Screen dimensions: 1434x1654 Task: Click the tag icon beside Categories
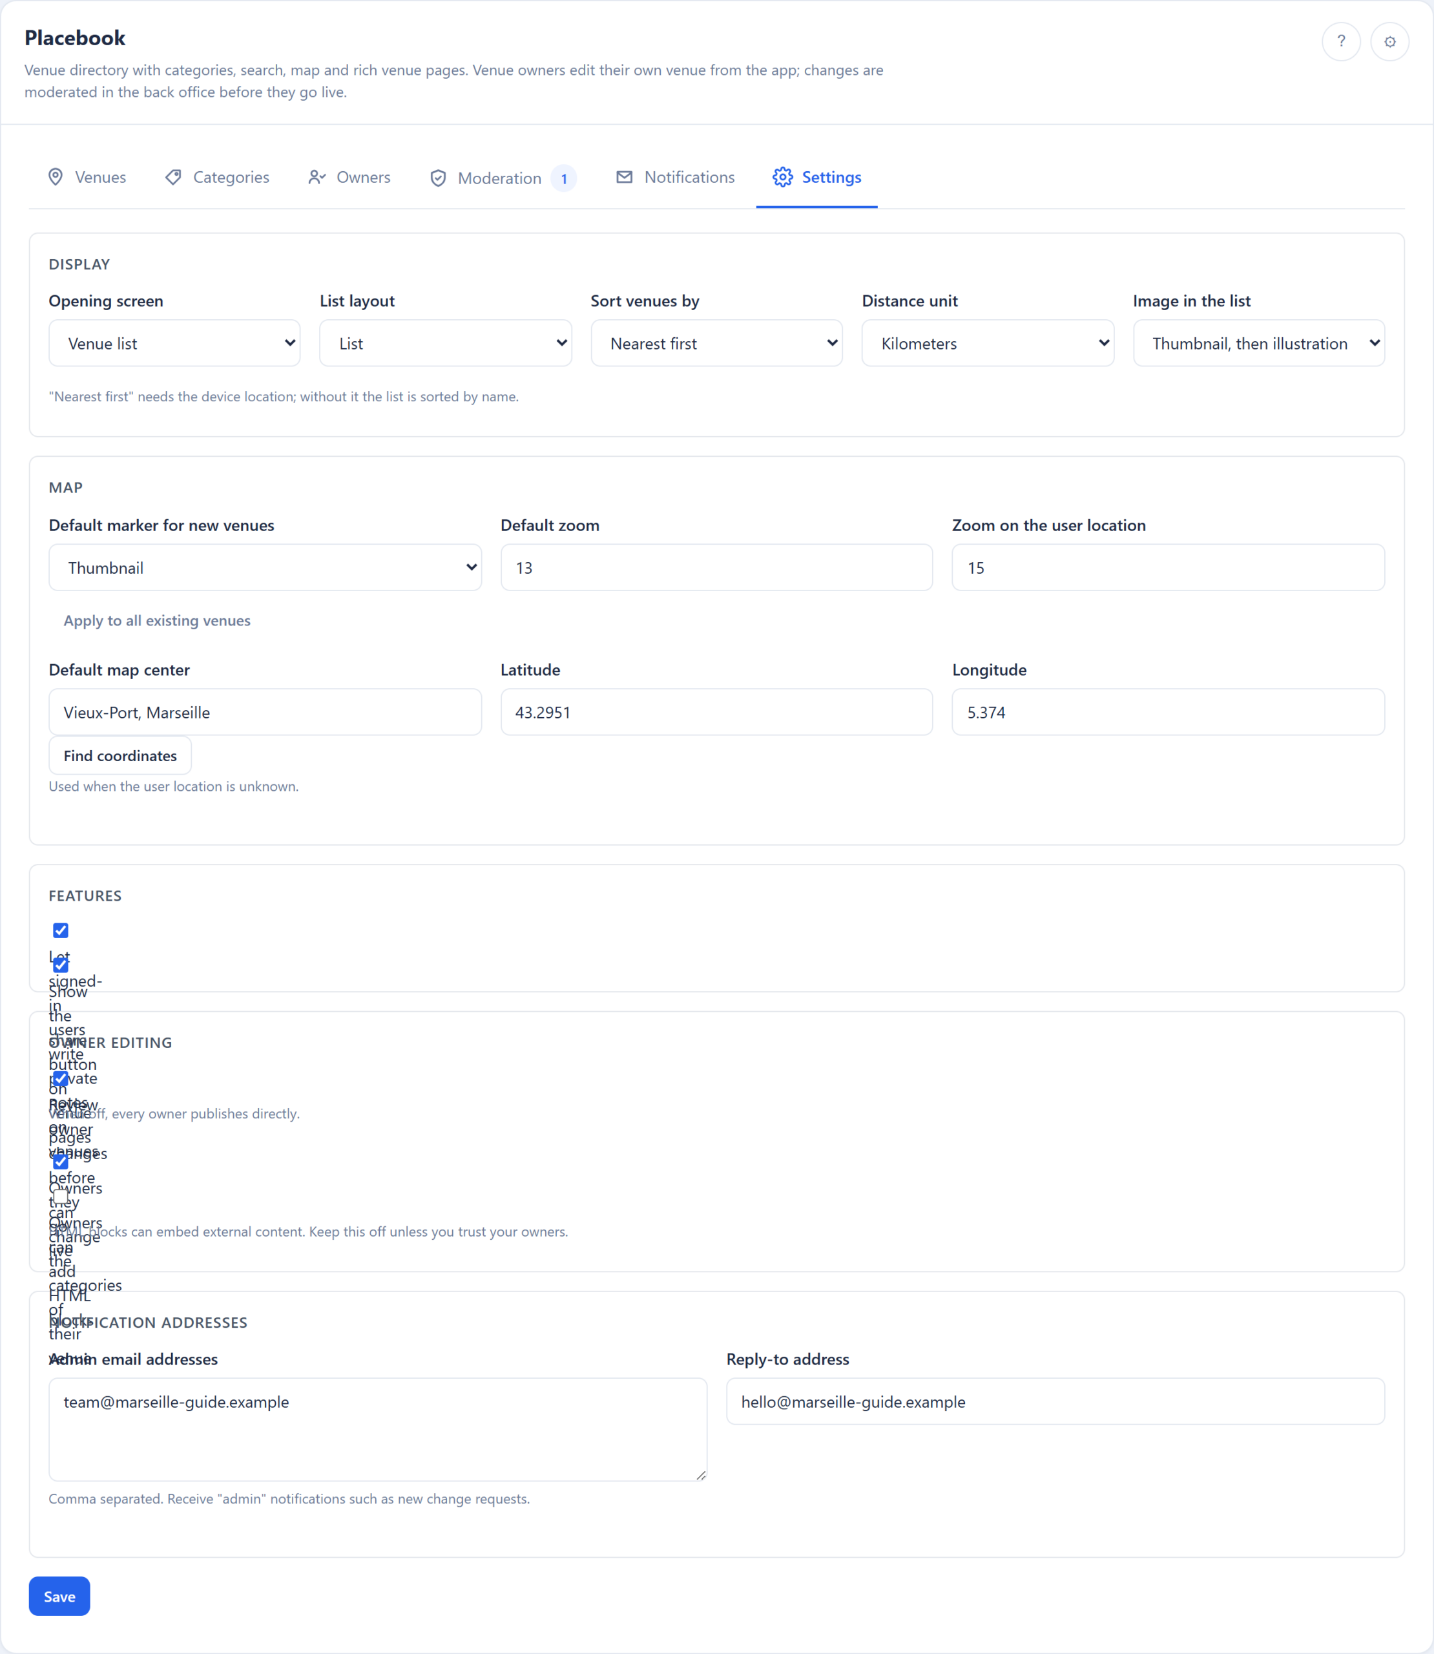tap(173, 177)
